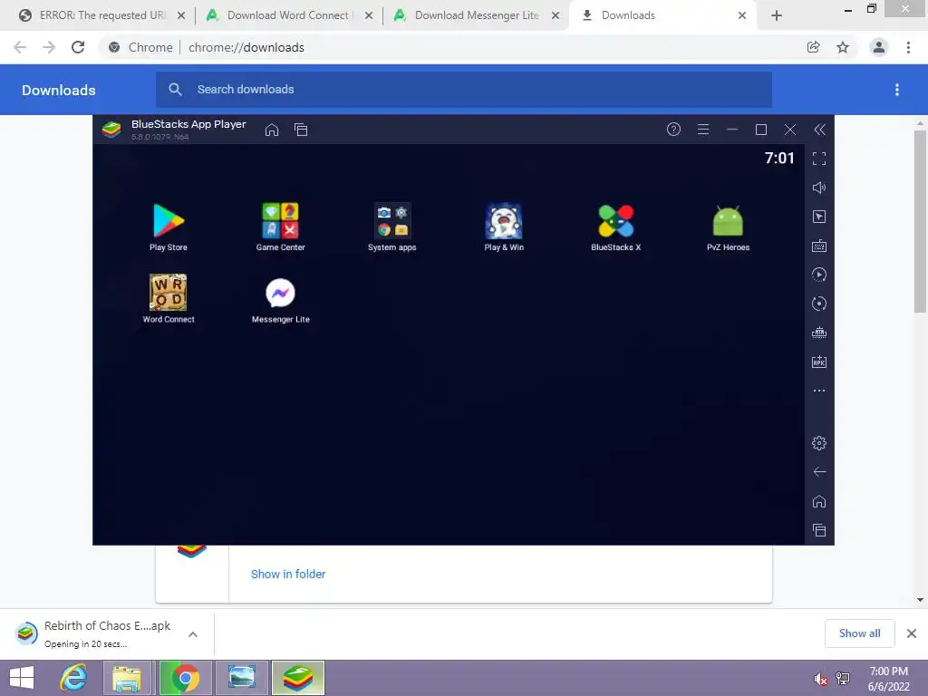Toggle BlueStacks fullscreen mode

point(819,159)
